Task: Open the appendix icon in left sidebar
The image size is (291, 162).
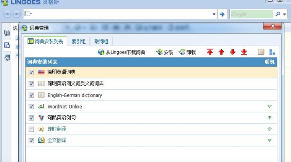Action: (x=7, y=58)
